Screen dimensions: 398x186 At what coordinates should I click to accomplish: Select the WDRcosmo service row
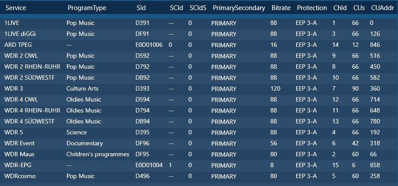click(x=20, y=176)
